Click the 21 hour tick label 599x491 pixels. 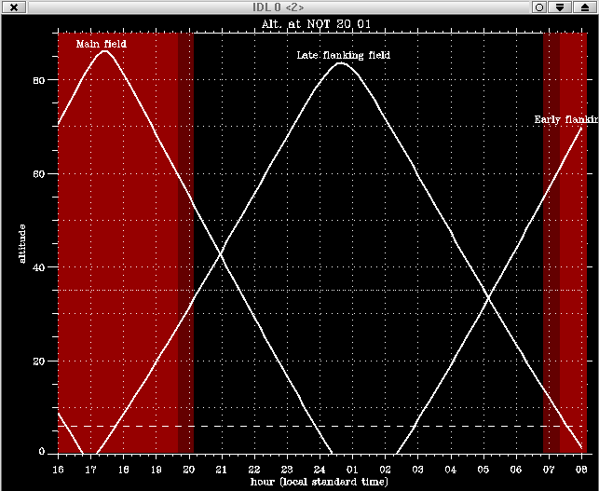(221, 470)
